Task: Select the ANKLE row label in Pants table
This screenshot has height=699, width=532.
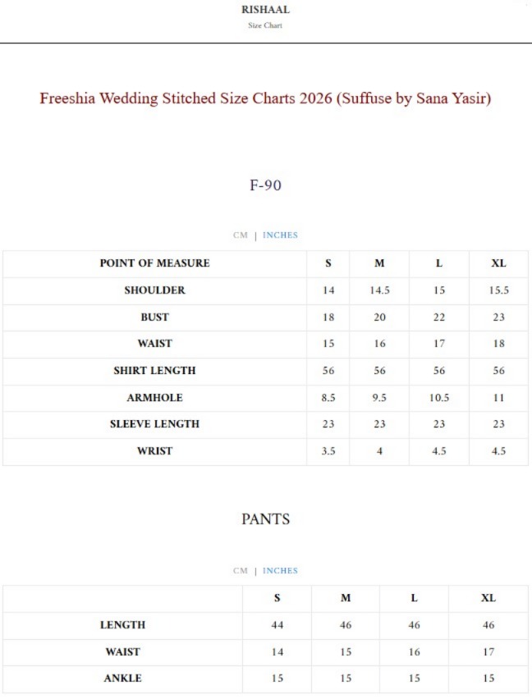Action: [122, 678]
